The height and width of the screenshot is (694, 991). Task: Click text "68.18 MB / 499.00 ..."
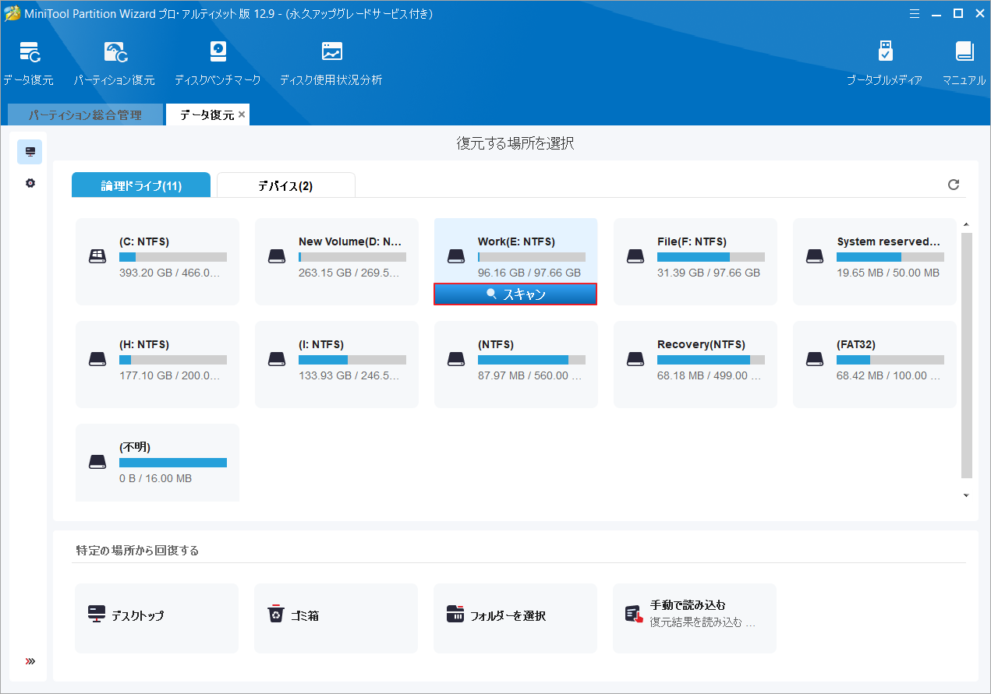[710, 375]
